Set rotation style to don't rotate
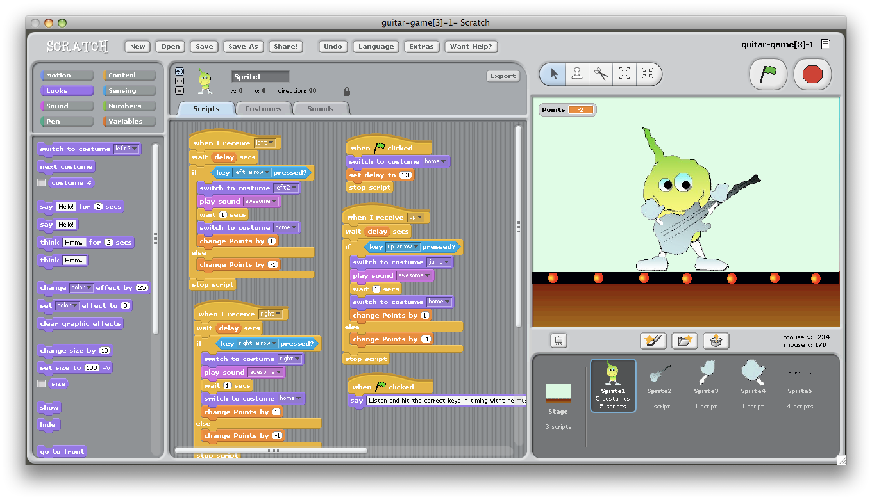The height and width of the screenshot is (500, 872). (180, 90)
